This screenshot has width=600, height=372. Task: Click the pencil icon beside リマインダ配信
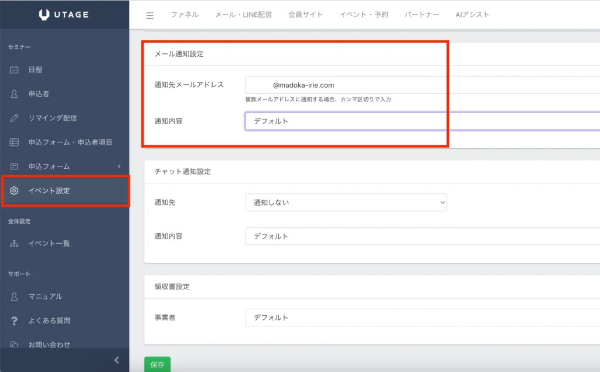click(14, 118)
